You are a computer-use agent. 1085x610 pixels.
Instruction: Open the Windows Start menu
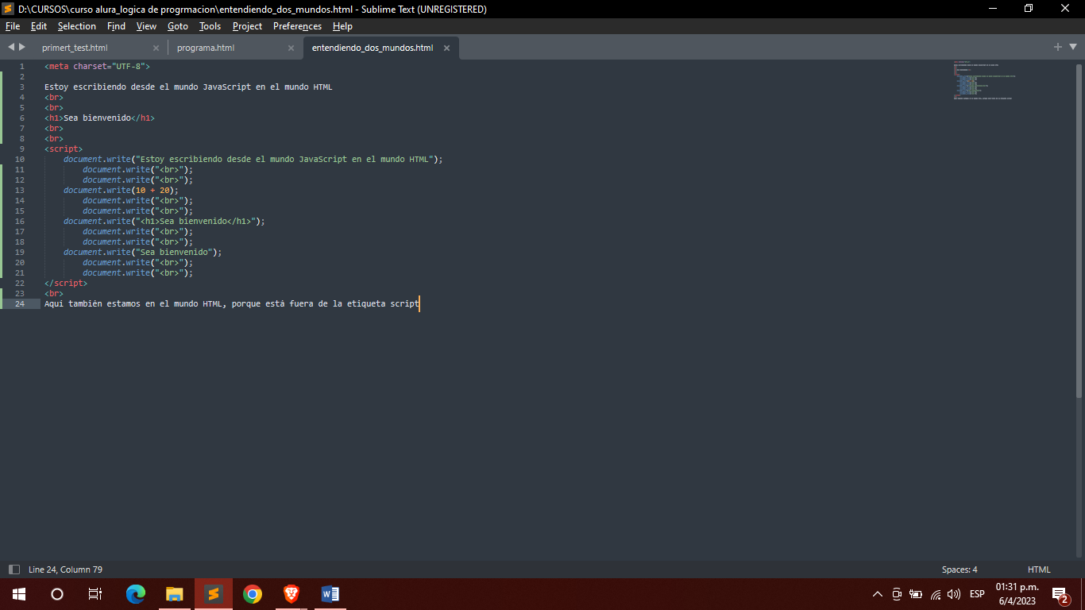pos(19,594)
